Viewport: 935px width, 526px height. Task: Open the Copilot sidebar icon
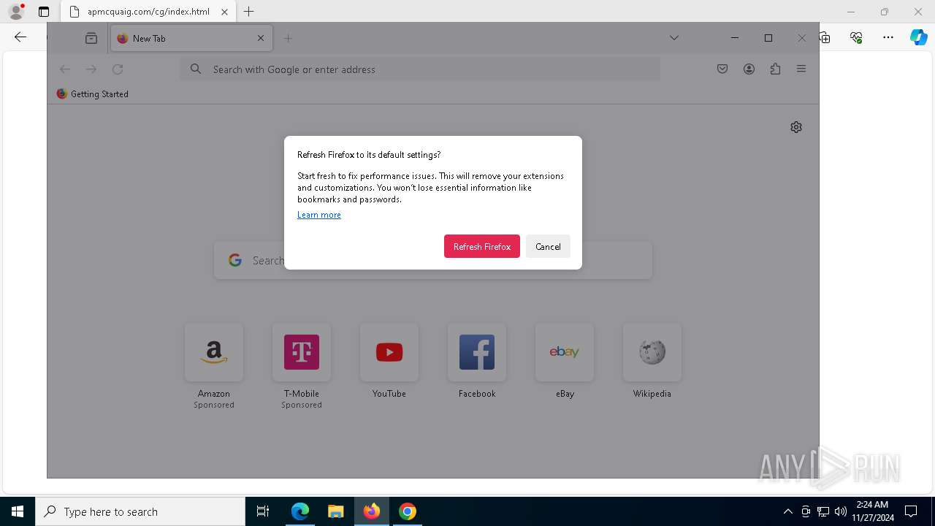919,37
